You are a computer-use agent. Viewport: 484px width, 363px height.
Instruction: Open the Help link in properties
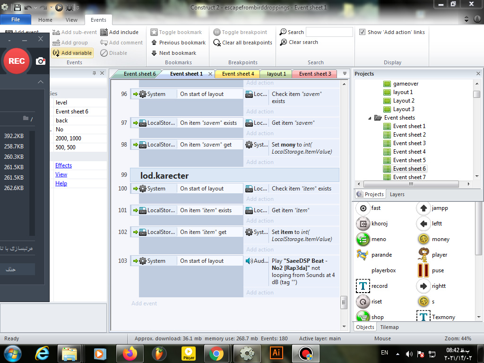(61, 183)
